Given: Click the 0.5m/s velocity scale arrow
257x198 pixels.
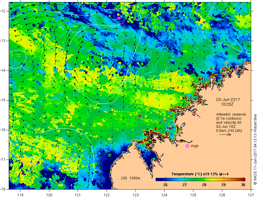Looking at the screenshot, I should pyautogui.click(x=225, y=135).
